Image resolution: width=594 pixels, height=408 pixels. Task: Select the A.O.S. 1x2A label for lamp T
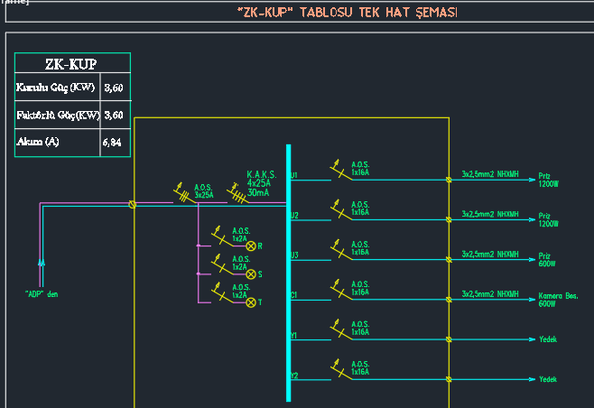coord(241,291)
